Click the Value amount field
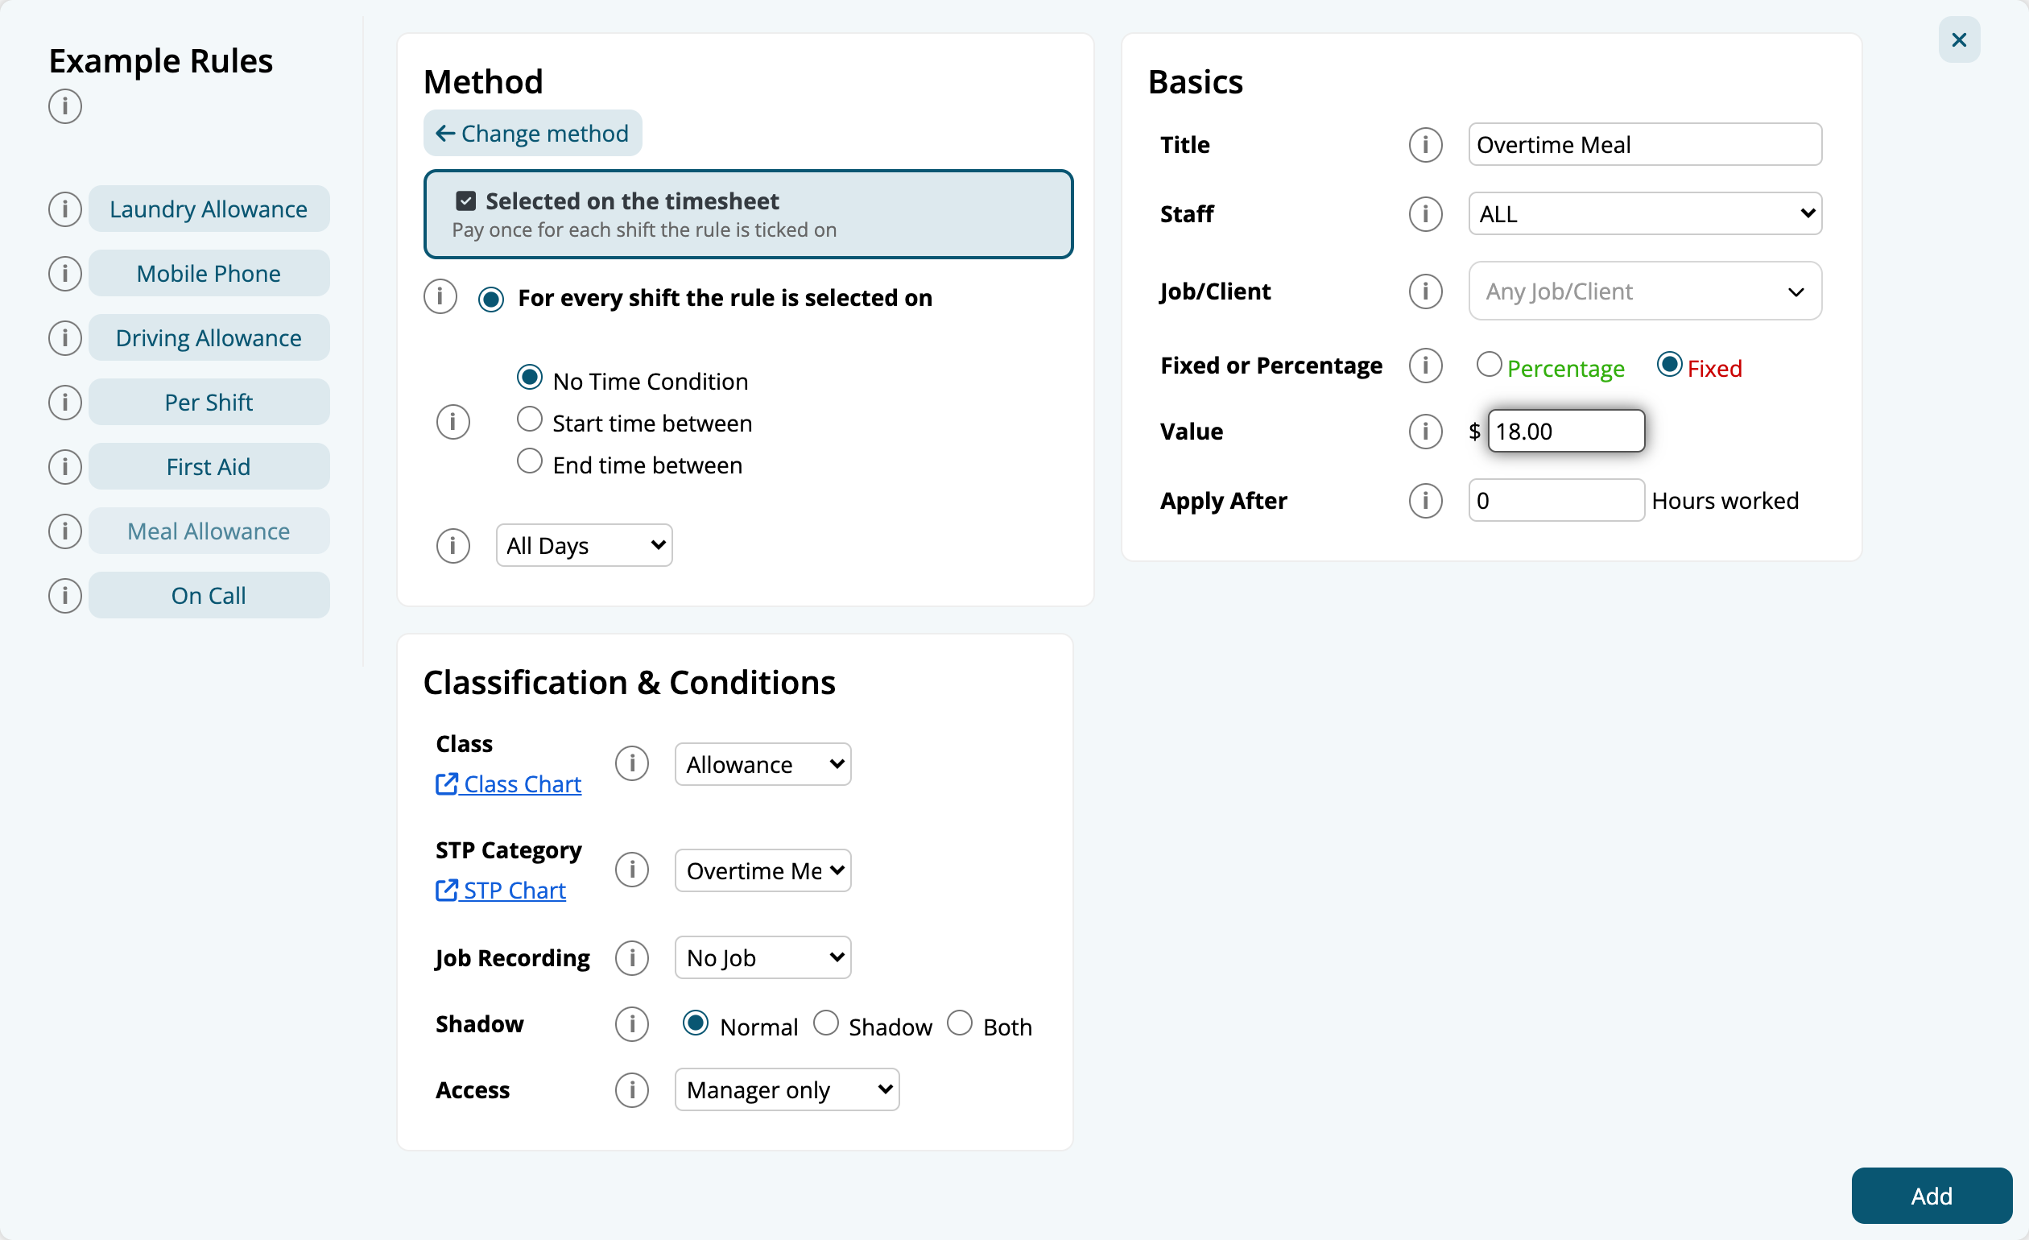This screenshot has width=2029, height=1240. click(x=1565, y=432)
